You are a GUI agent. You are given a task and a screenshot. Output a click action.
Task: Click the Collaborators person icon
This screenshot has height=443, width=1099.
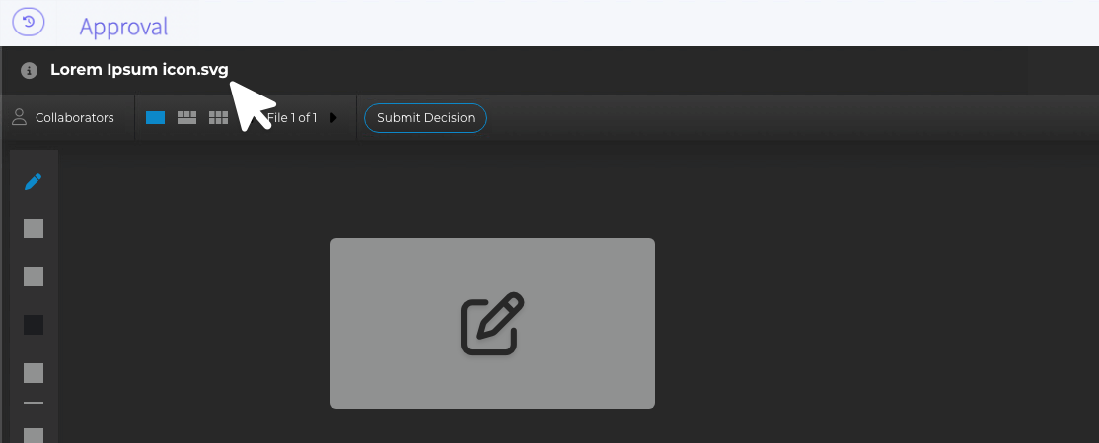(19, 117)
